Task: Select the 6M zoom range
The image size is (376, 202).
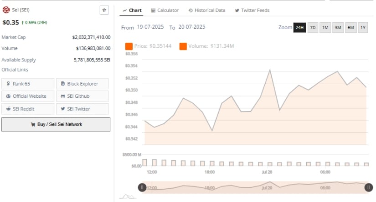Action: pyautogui.click(x=350, y=27)
